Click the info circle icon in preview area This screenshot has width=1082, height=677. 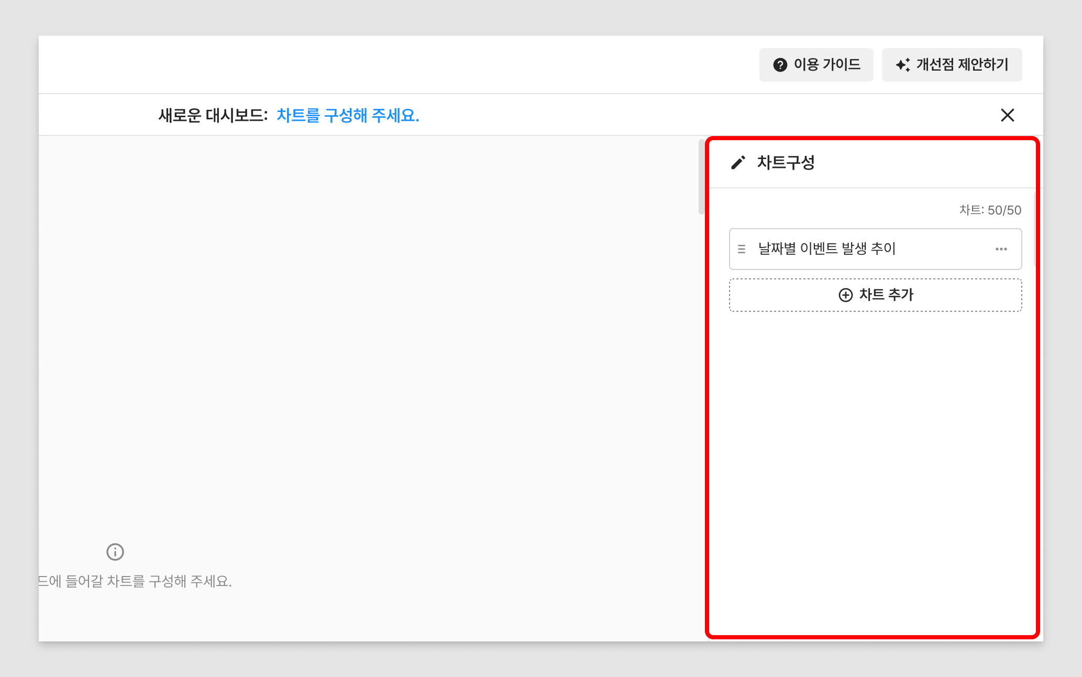pyautogui.click(x=115, y=552)
